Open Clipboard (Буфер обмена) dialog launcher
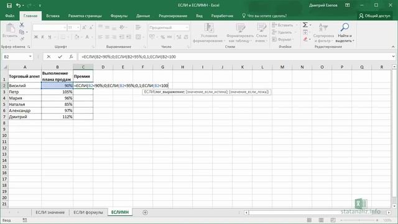The height and width of the screenshot is (224, 398). (29, 47)
